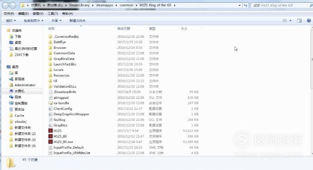
Task: Open 收藏夹 favorites in navigation pane
Action: click(17, 31)
